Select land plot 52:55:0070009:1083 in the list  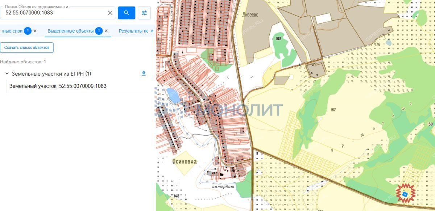point(58,86)
